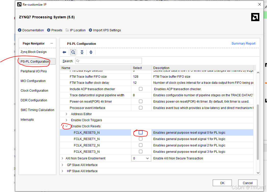Click the AMD logo in the header

[x=255, y=17]
